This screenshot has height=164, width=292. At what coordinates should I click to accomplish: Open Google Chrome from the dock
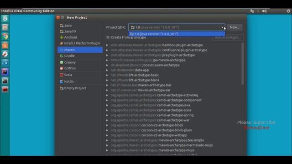[x=5, y=36]
